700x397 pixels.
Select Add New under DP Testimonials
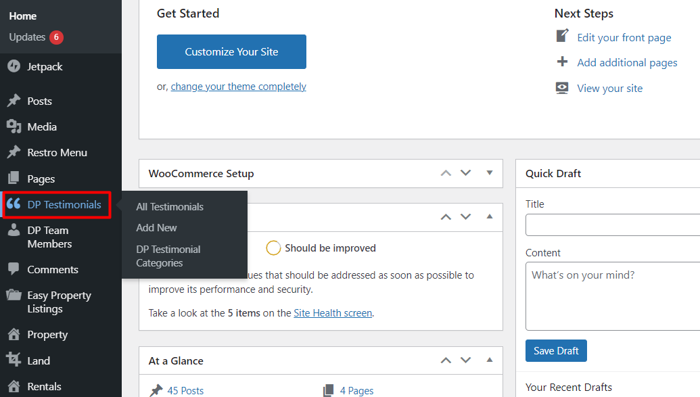click(x=156, y=228)
